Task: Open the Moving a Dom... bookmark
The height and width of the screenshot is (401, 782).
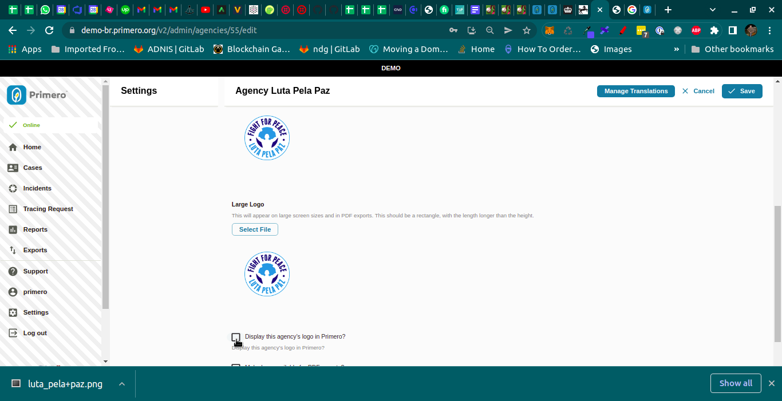Action: 409,49
